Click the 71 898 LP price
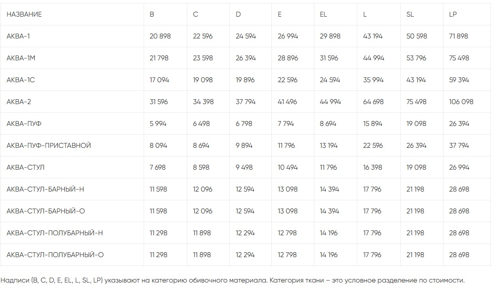The height and width of the screenshot is (286, 493). pos(458,36)
